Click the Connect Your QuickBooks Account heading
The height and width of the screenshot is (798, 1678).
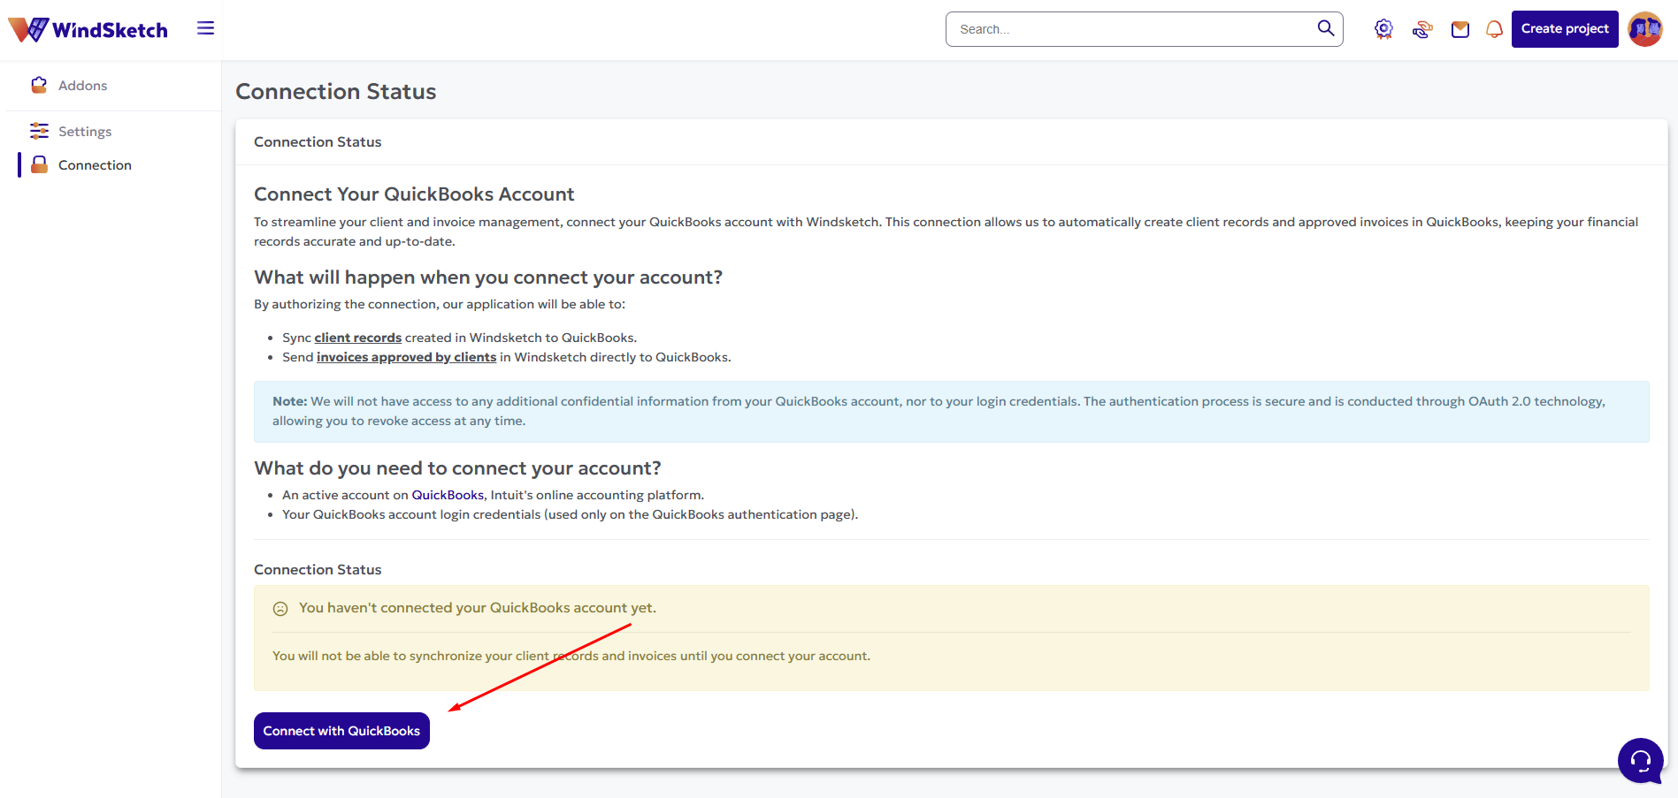414,194
